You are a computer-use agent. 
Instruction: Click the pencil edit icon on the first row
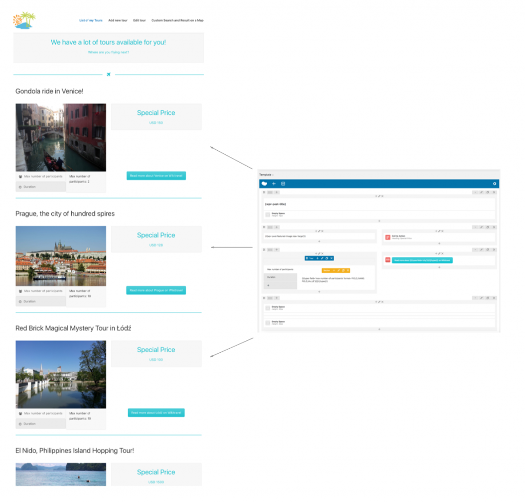click(481, 192)
